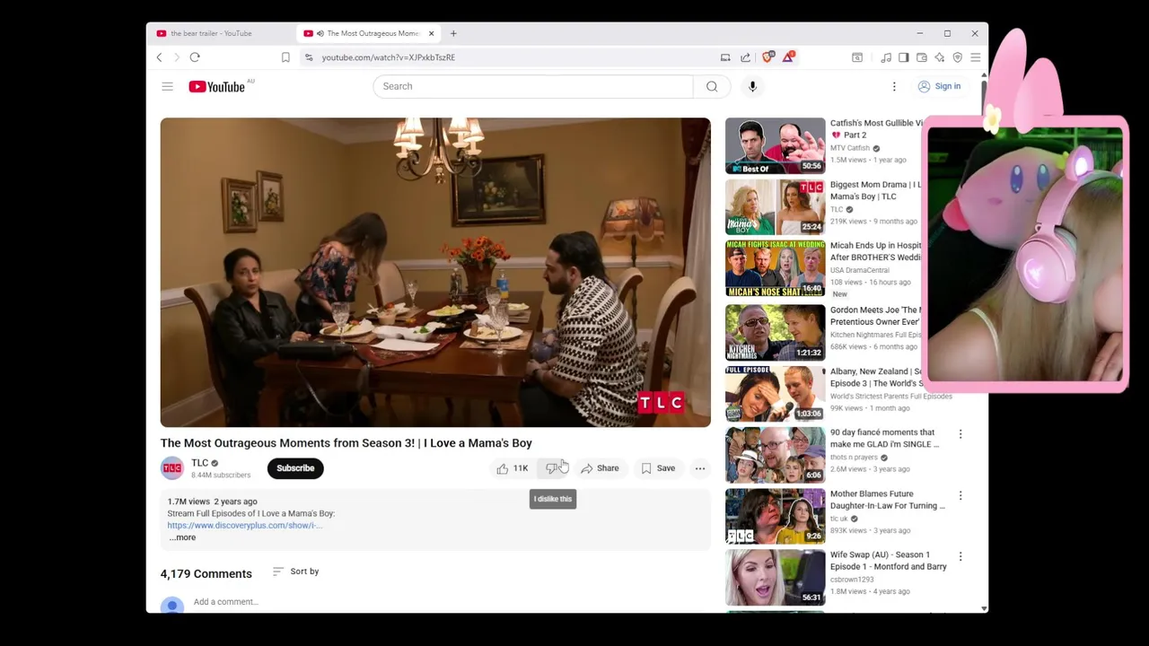Open Brave Shields lion icon
Screen dimensions: 1149x646
[x=767, y=57]
